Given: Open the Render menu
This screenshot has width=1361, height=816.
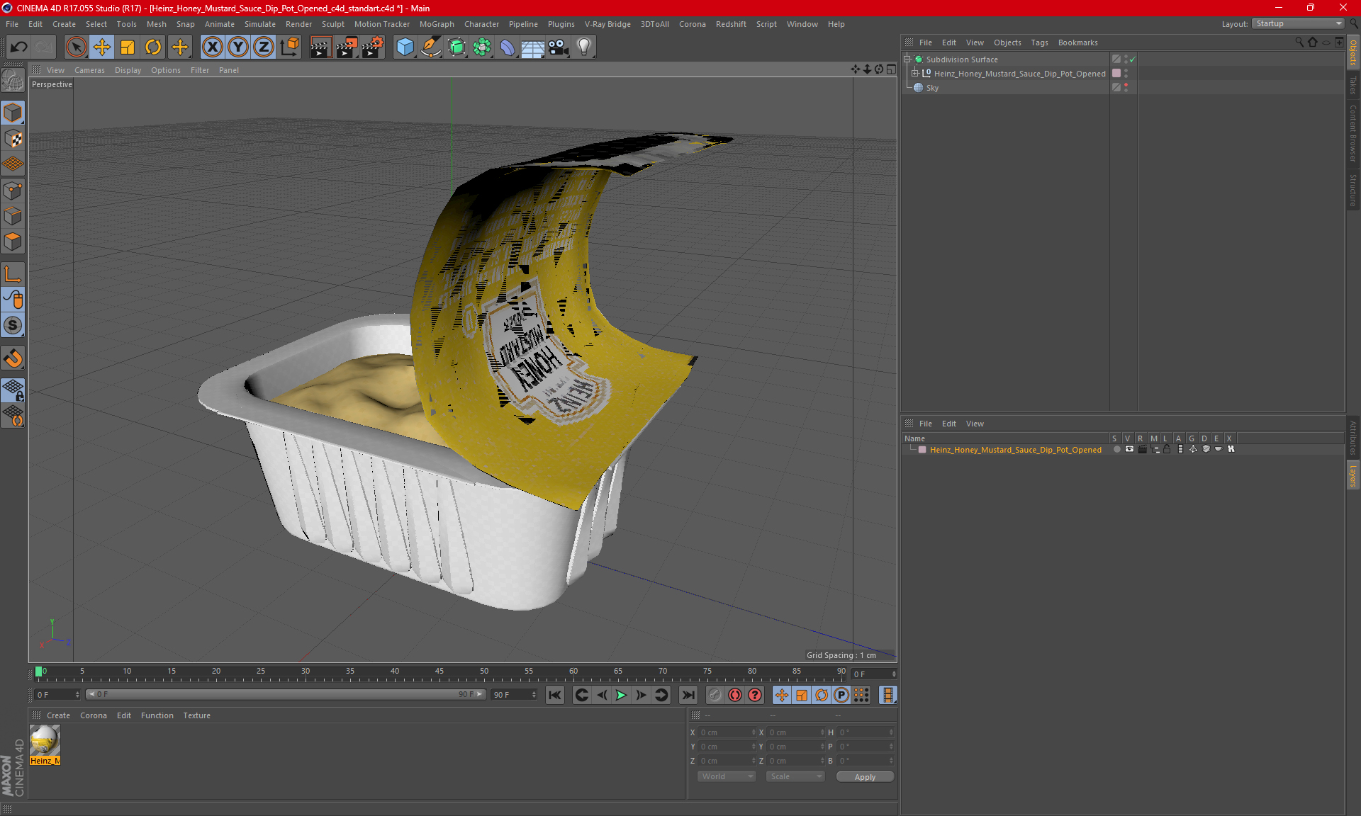Looking at the screenshot, I should pos(298,24).
